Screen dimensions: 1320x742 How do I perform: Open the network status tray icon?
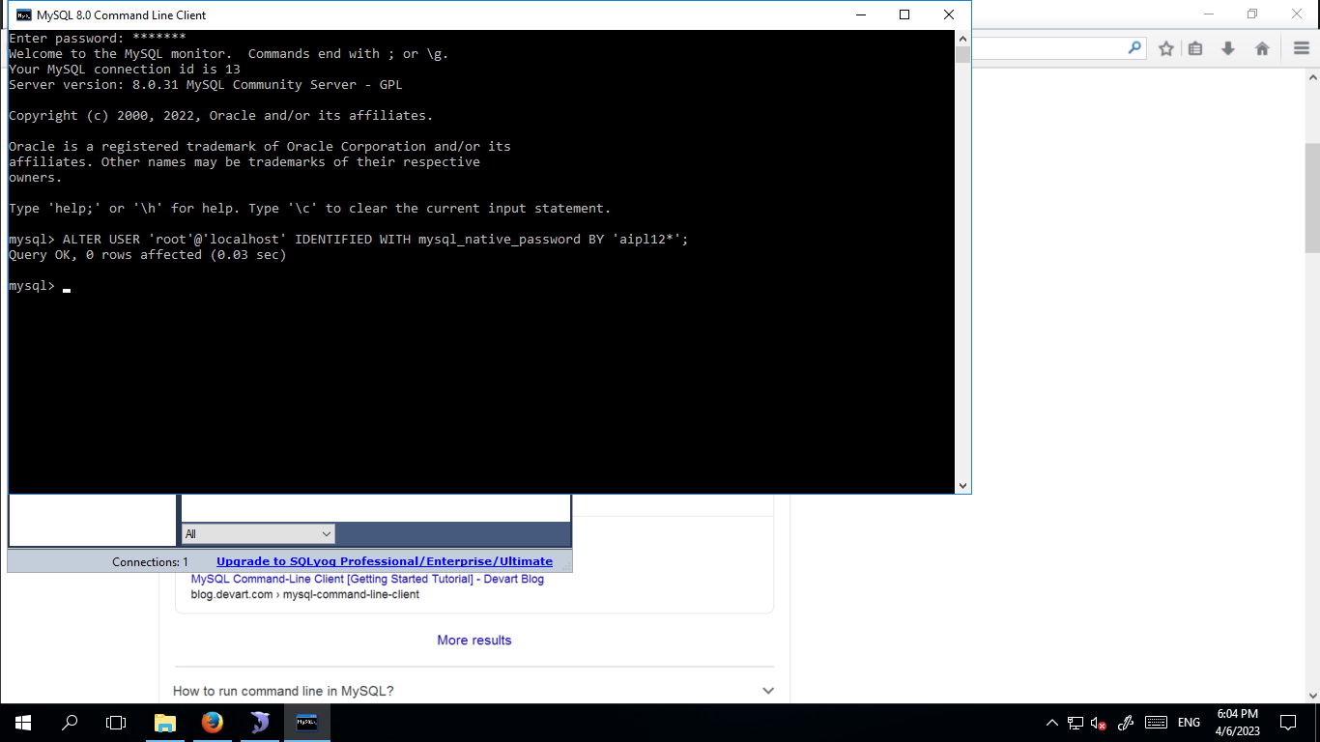1076,723
